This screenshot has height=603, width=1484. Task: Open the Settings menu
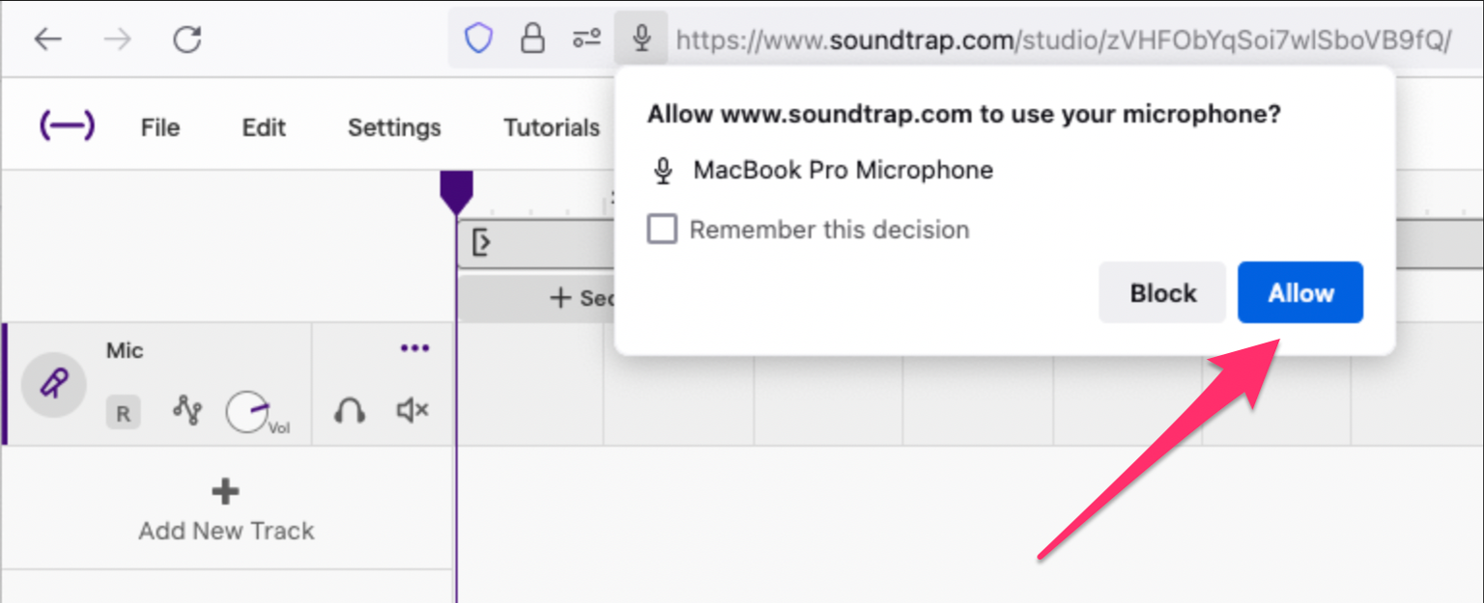(394, 127)
